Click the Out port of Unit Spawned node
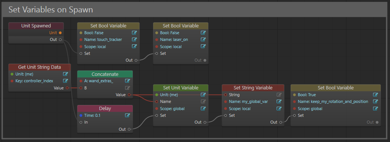 [60, 39]
